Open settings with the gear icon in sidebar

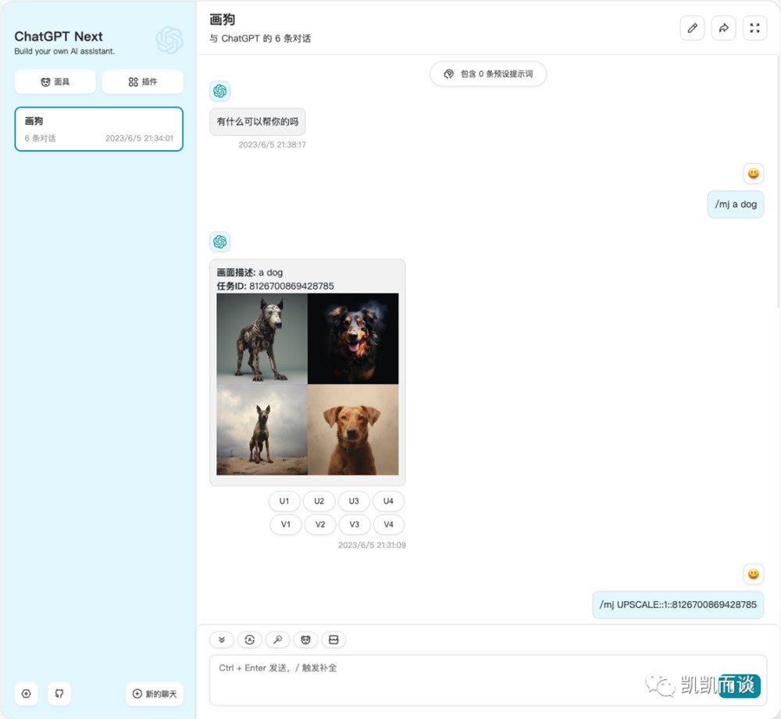point(27,693)
